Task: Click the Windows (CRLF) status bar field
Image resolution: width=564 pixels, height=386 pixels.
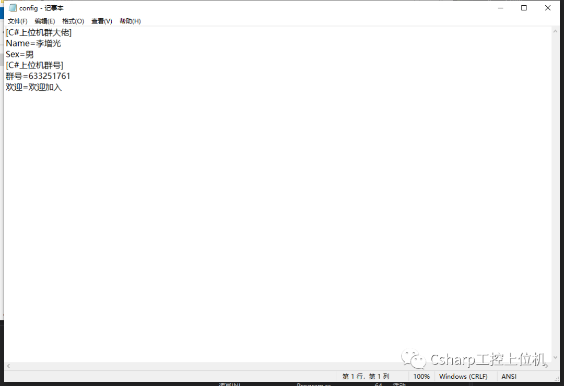Action: pyautogui.click(x=463, y=377)
